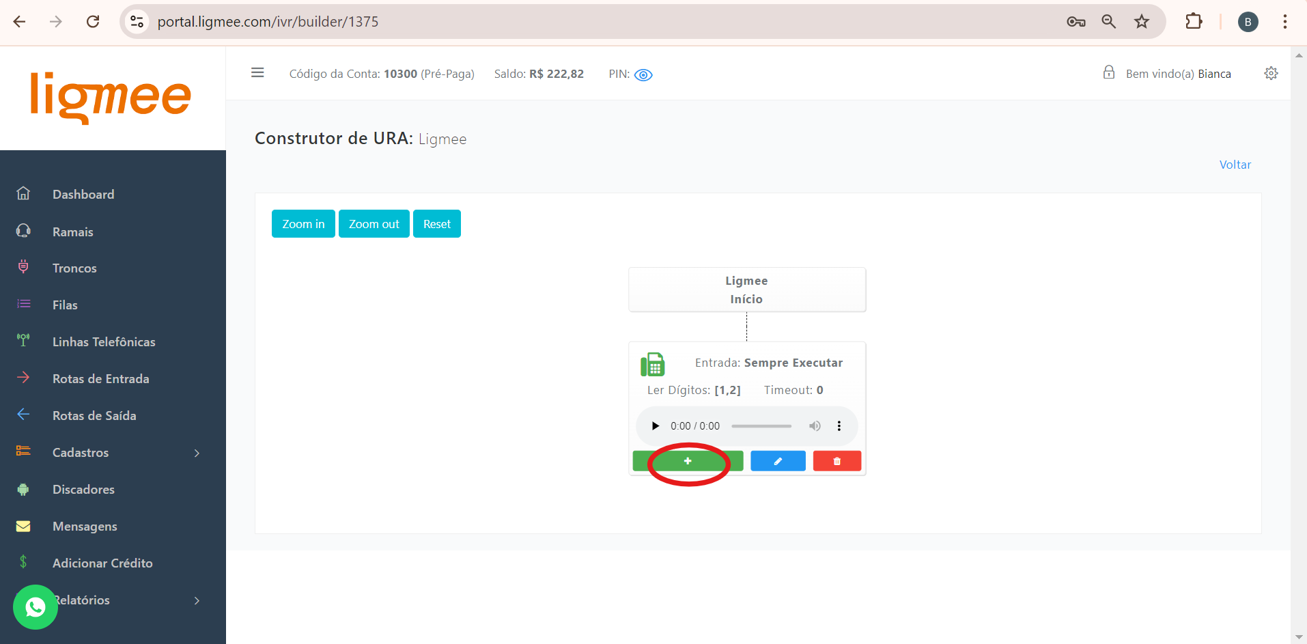Toggle sidebar with hamburger menu icon
The height and width of the screenshot is (644, 1307).
click(x=257, y=72)
